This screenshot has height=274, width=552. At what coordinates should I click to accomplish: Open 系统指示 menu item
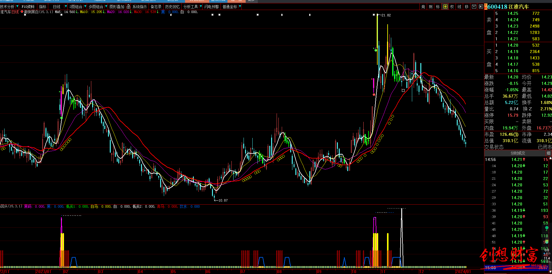pyautogui.click(x=140, y=7)
